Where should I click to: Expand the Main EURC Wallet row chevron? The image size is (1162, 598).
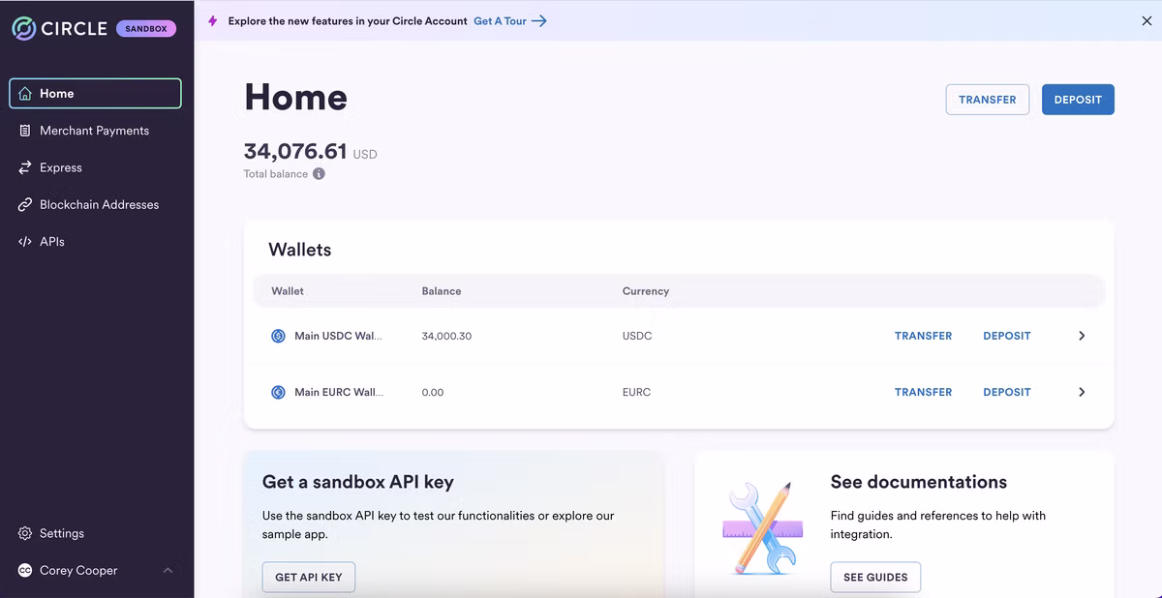[x=1082, y=392]
